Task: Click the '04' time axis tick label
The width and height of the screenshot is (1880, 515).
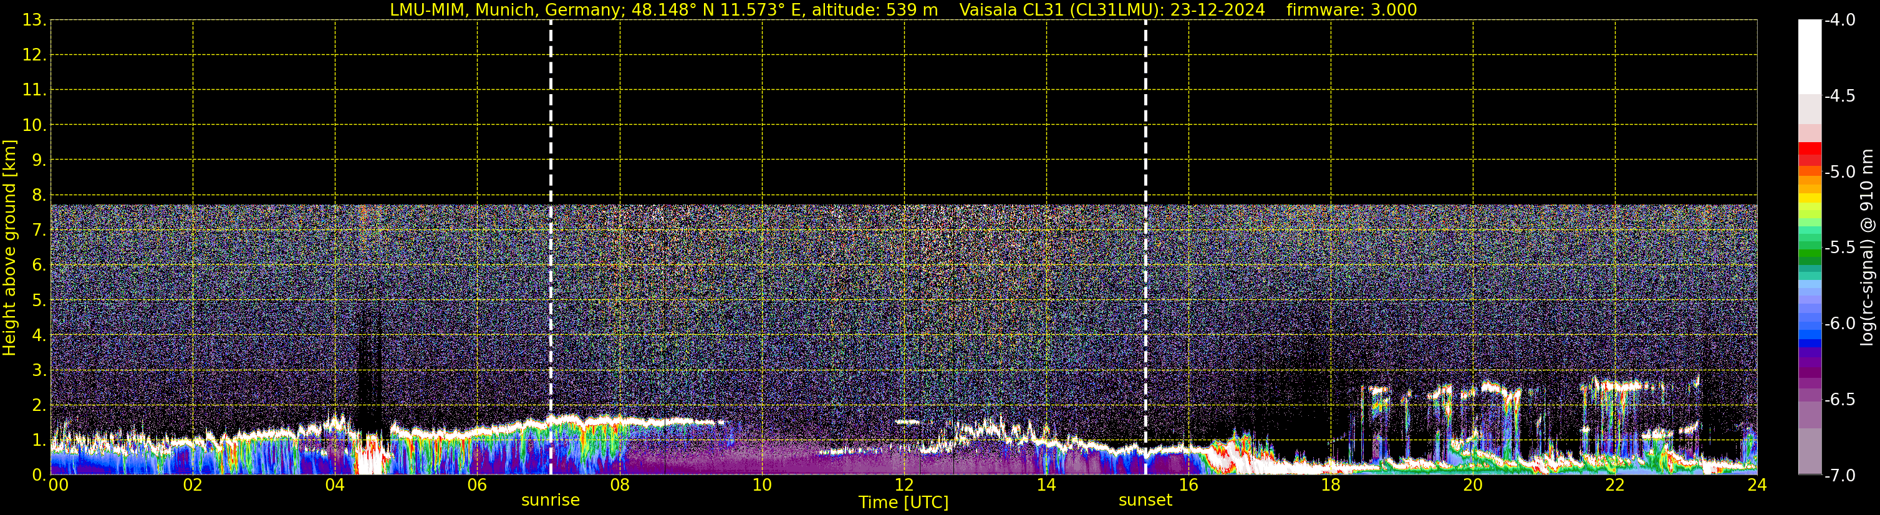Action: 335,485
